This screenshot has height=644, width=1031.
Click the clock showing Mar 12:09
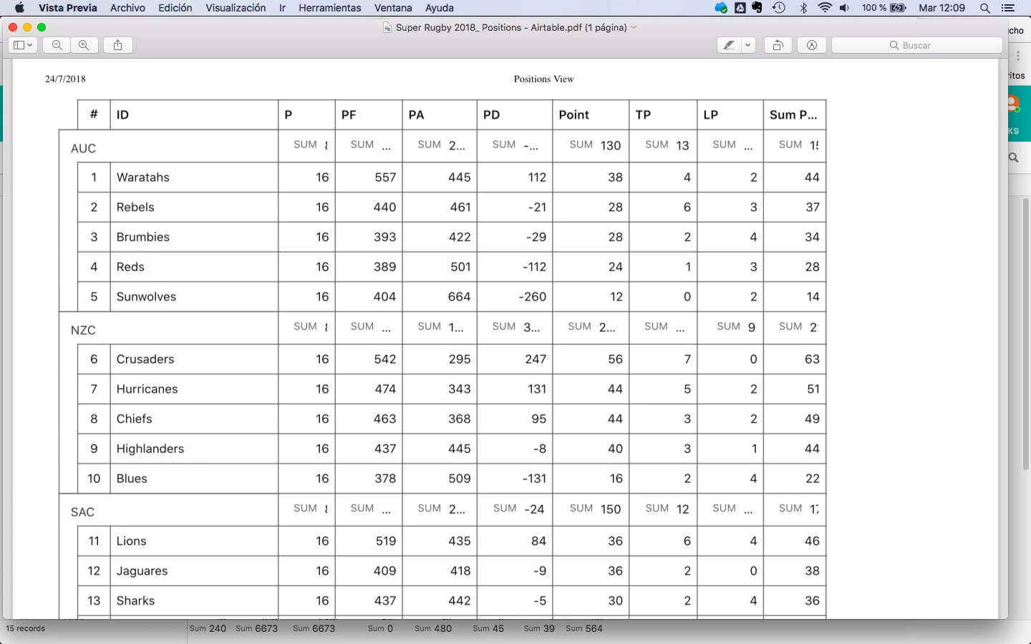coord(942,8)
